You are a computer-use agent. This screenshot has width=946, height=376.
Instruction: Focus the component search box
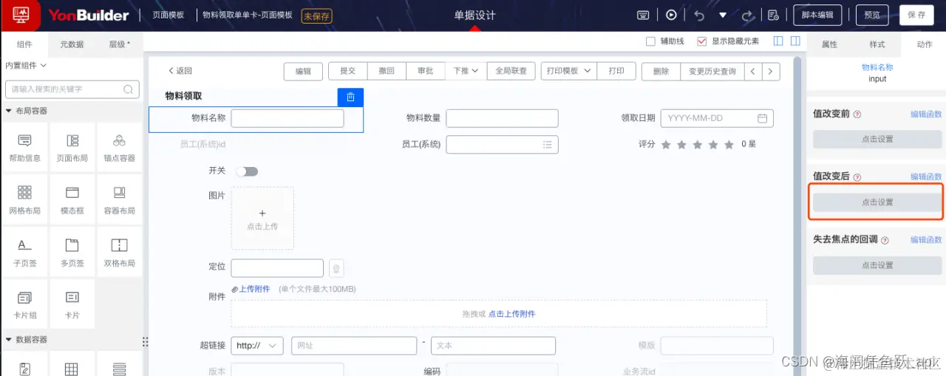[x=72, y=89]
